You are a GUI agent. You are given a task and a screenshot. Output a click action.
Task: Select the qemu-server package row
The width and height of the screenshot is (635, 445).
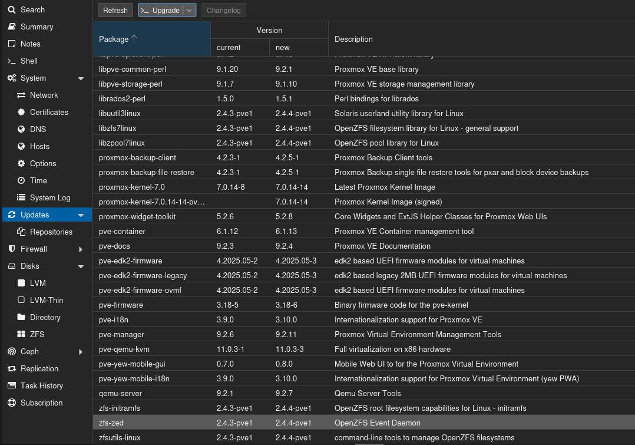point(363,393)
